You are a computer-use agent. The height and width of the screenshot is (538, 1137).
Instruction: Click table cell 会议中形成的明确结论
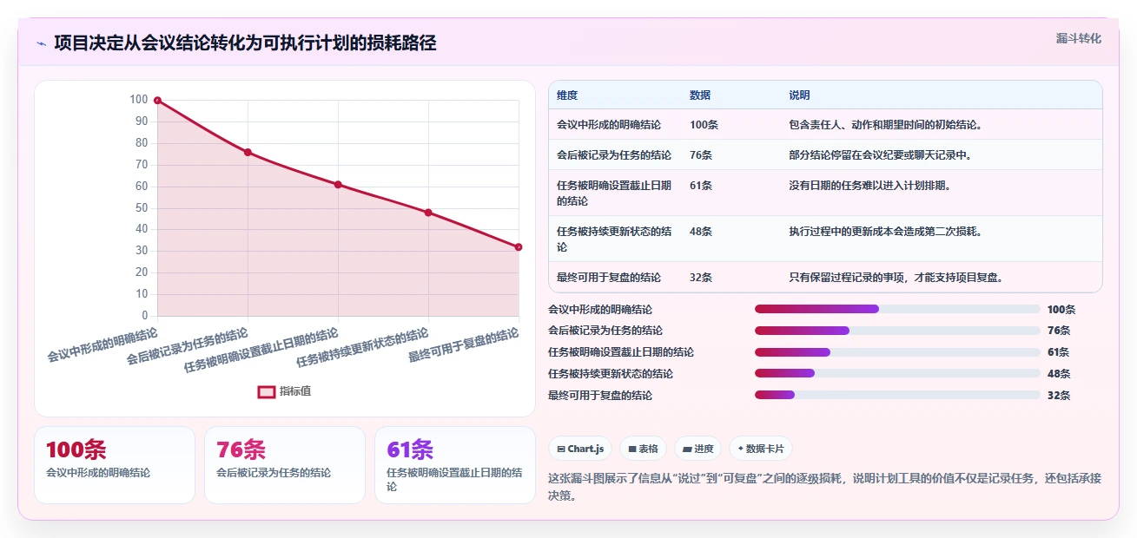tap(609, 125)
